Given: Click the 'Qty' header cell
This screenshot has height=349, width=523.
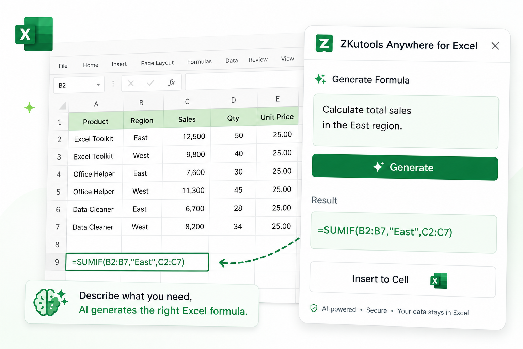Looking at the screenshot, I should coord(233,118).
